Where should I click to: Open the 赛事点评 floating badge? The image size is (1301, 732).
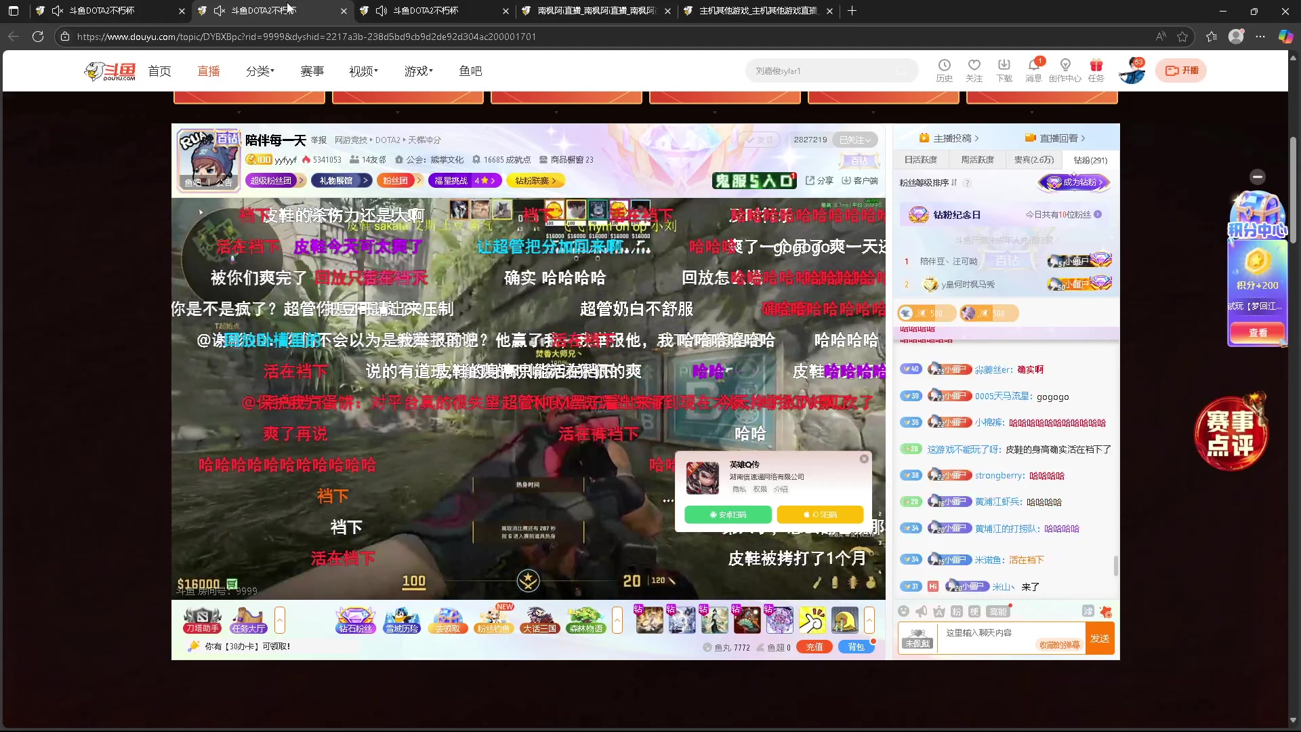tap(1231, 432)
